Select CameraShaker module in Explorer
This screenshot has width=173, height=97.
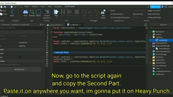[164, 49]
